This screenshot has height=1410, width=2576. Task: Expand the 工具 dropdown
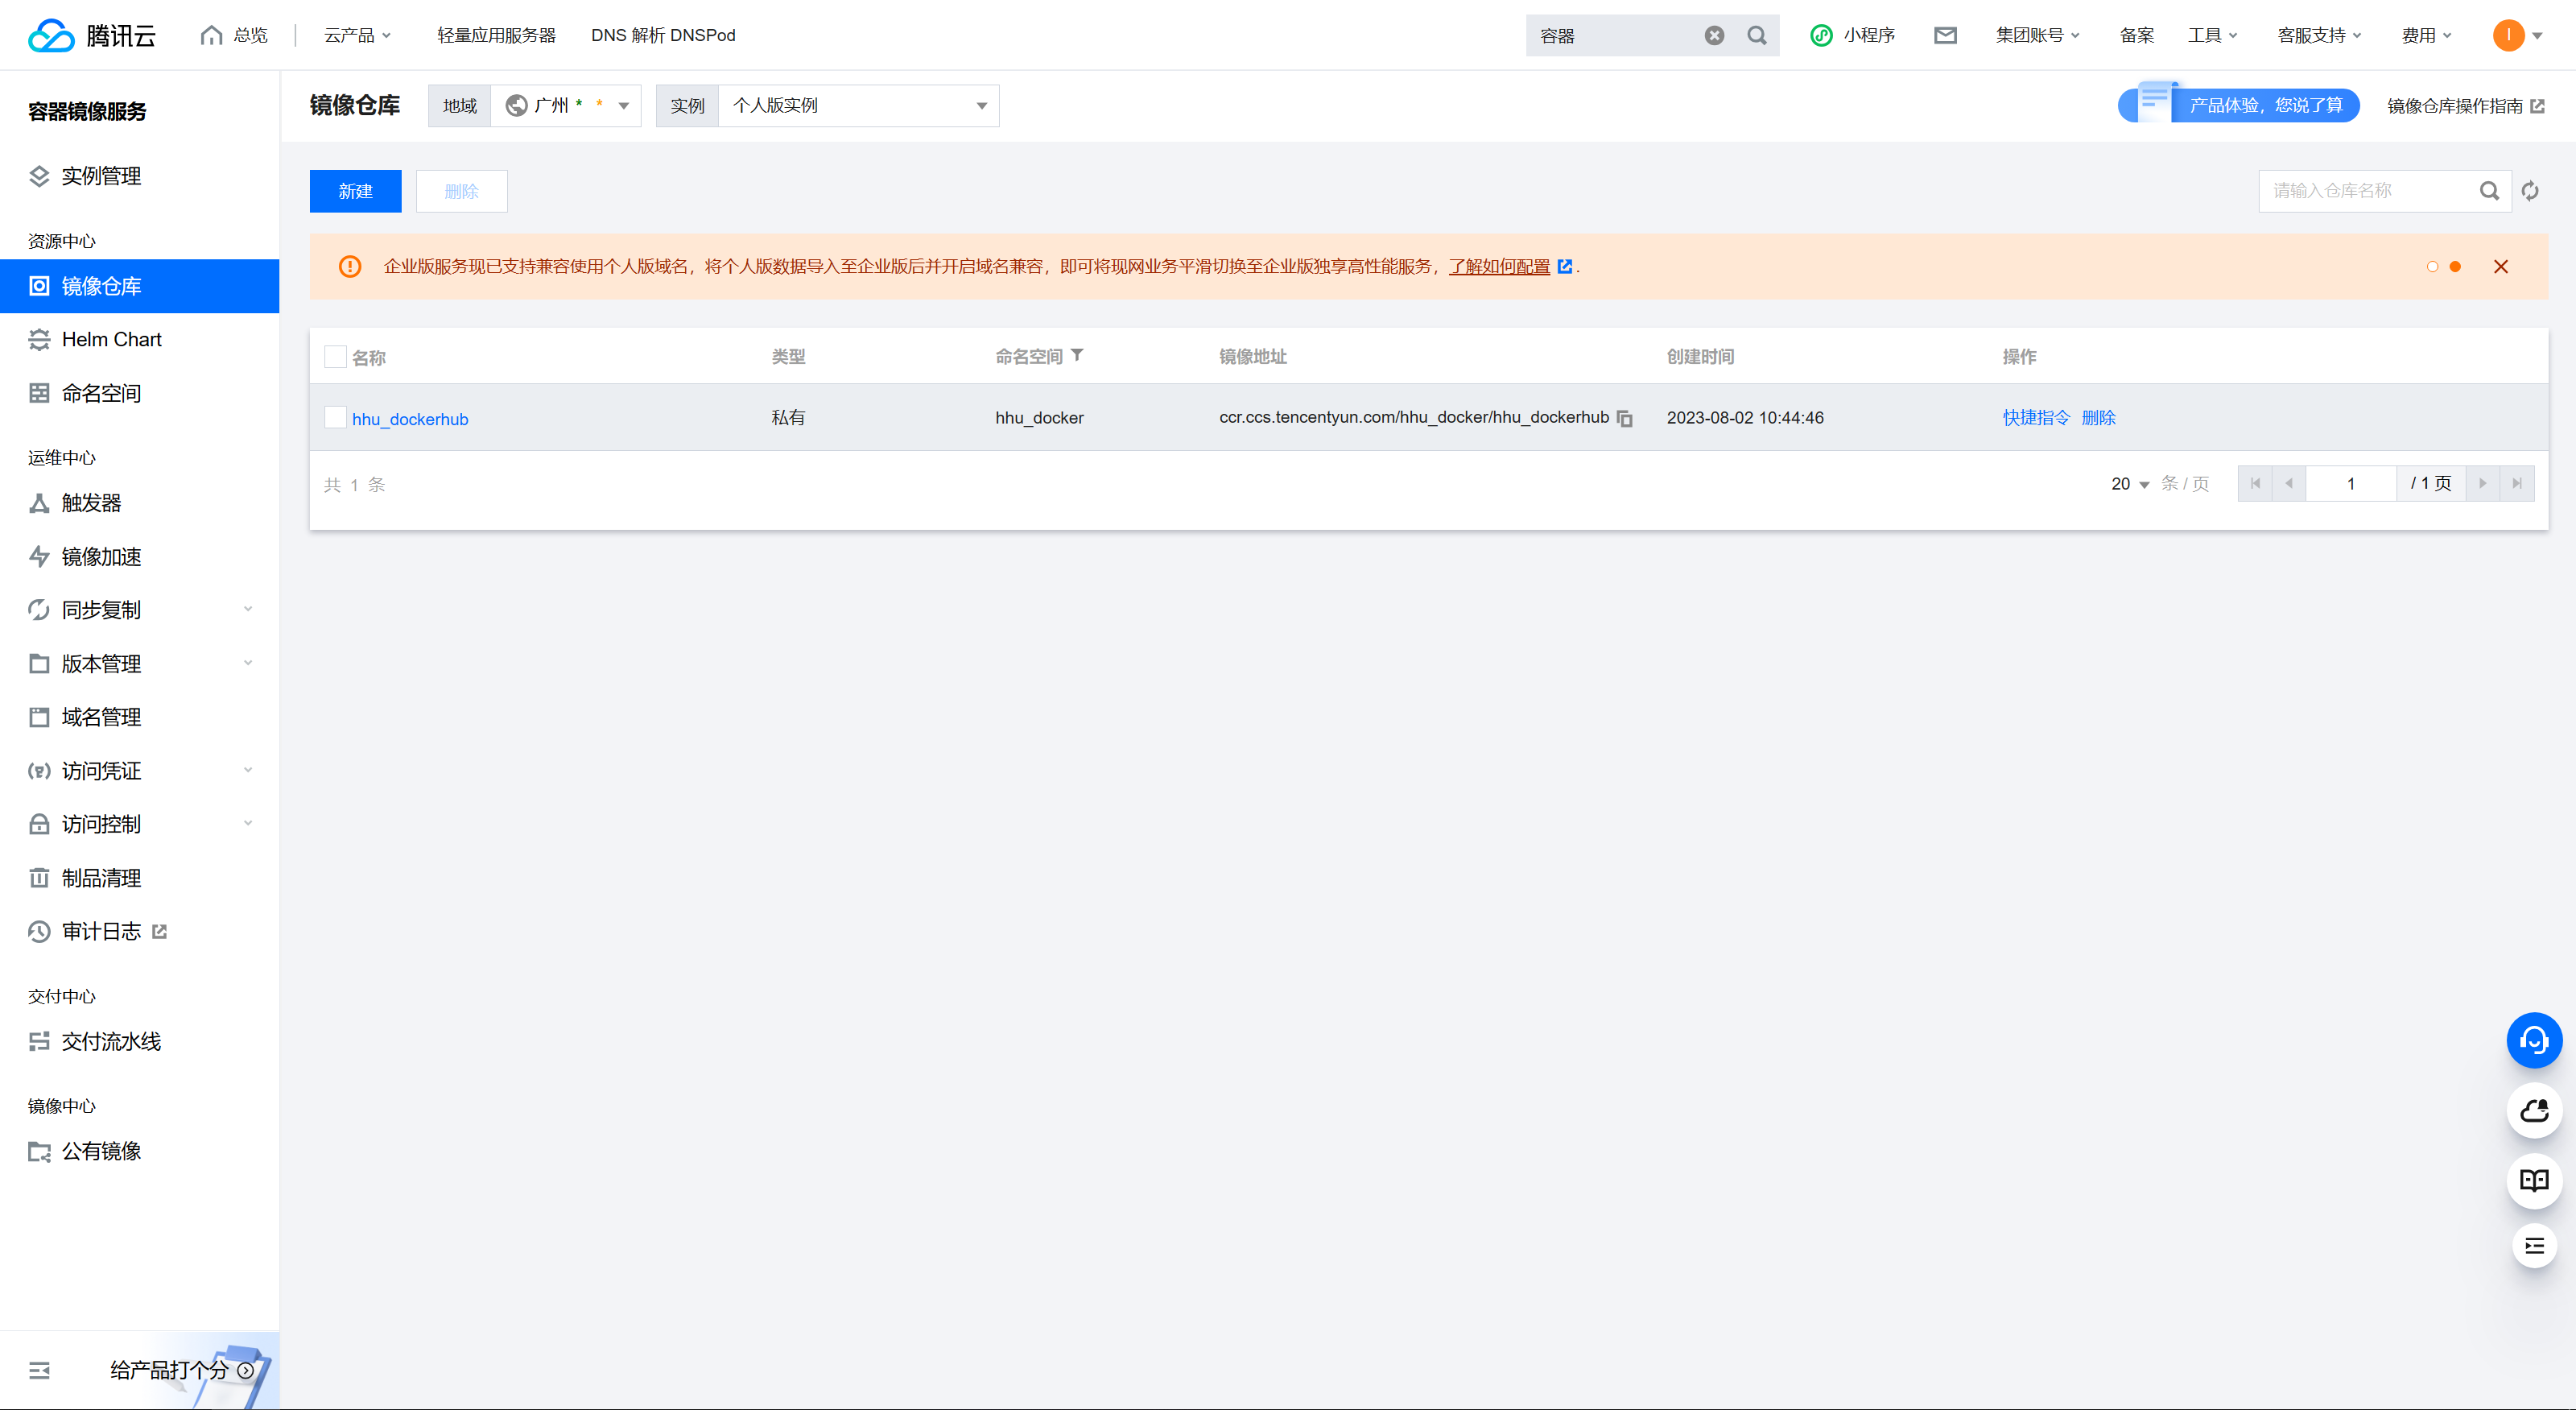[x=2212, y=35]
